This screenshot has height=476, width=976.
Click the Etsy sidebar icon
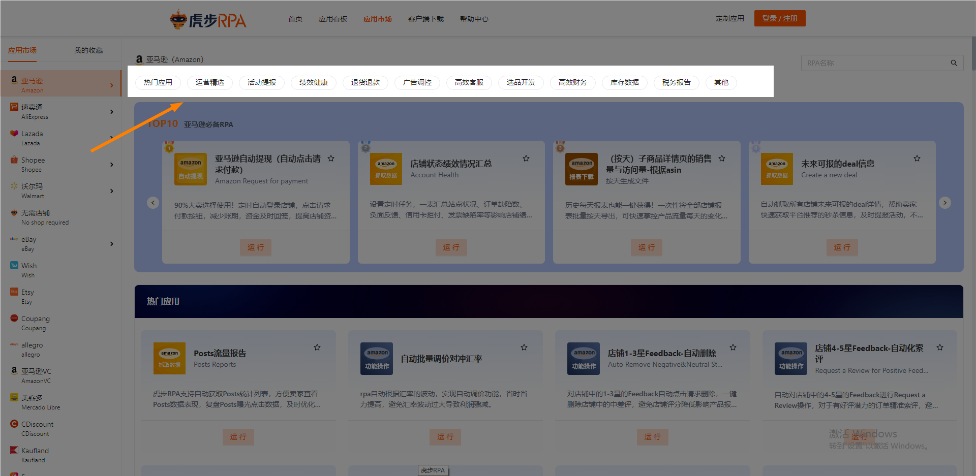point(14,292)
